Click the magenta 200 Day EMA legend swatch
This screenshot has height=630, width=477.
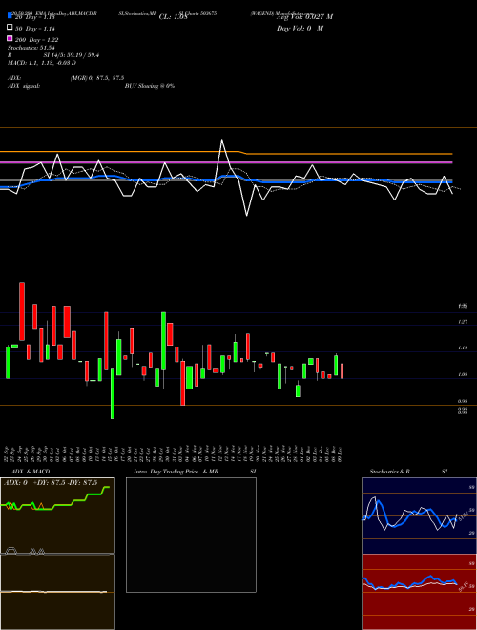click(10, 38)
